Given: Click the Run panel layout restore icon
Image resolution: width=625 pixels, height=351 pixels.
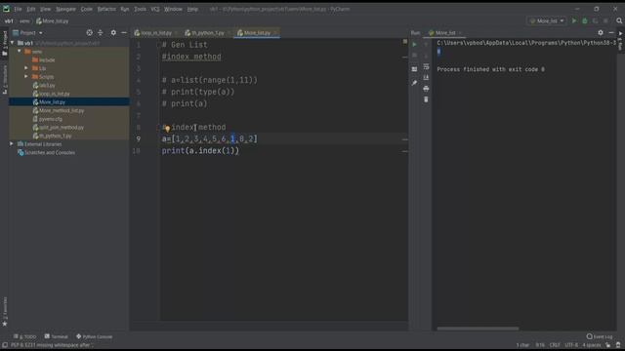Looking at the screenshot, I should click(414, 69).
